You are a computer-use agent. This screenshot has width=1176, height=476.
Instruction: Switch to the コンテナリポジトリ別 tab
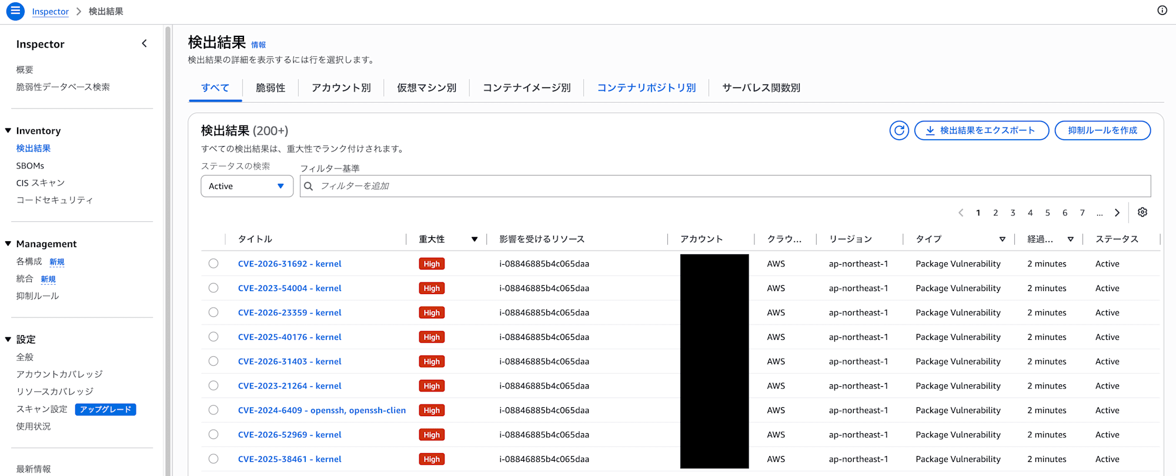647,88
